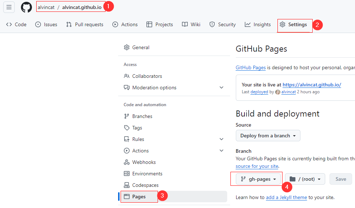Open the Insights tab
355x208 pixels.
[258, 24]
